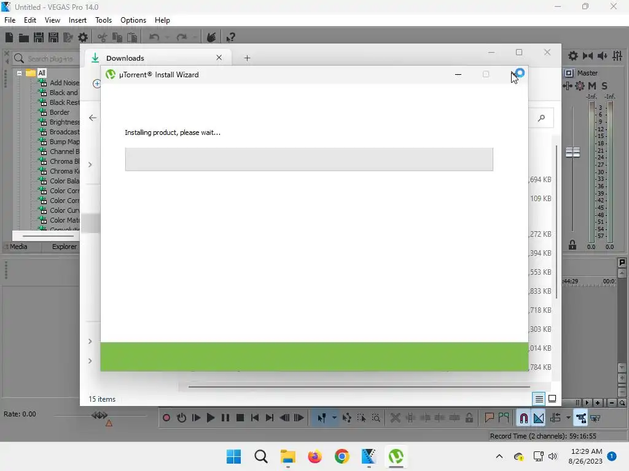Open the Insert menu
This screenshot has height=471, width=629.
tap(77, 20)
